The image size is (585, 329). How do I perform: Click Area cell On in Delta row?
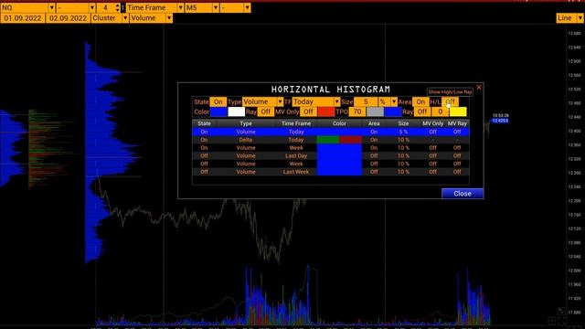click(374, 140)
